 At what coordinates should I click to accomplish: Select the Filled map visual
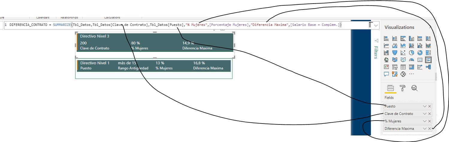tap(395, 60)
